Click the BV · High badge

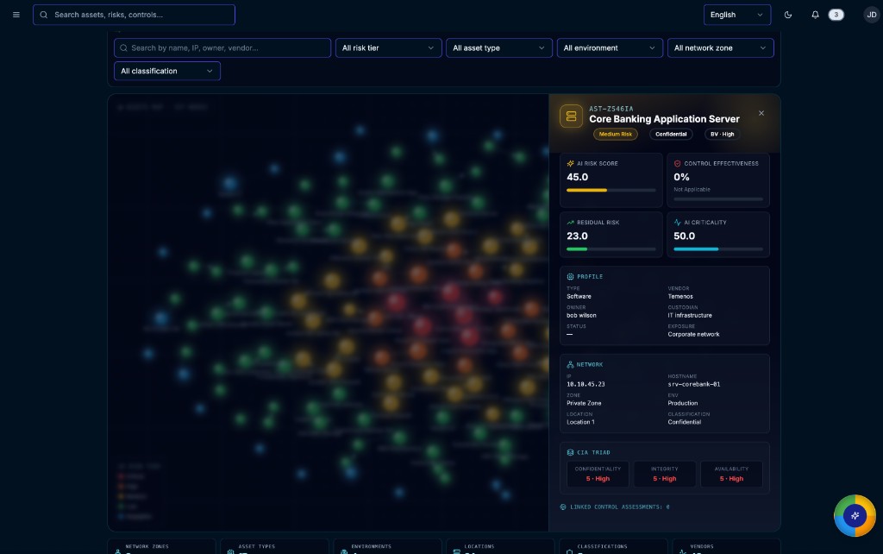722,134
